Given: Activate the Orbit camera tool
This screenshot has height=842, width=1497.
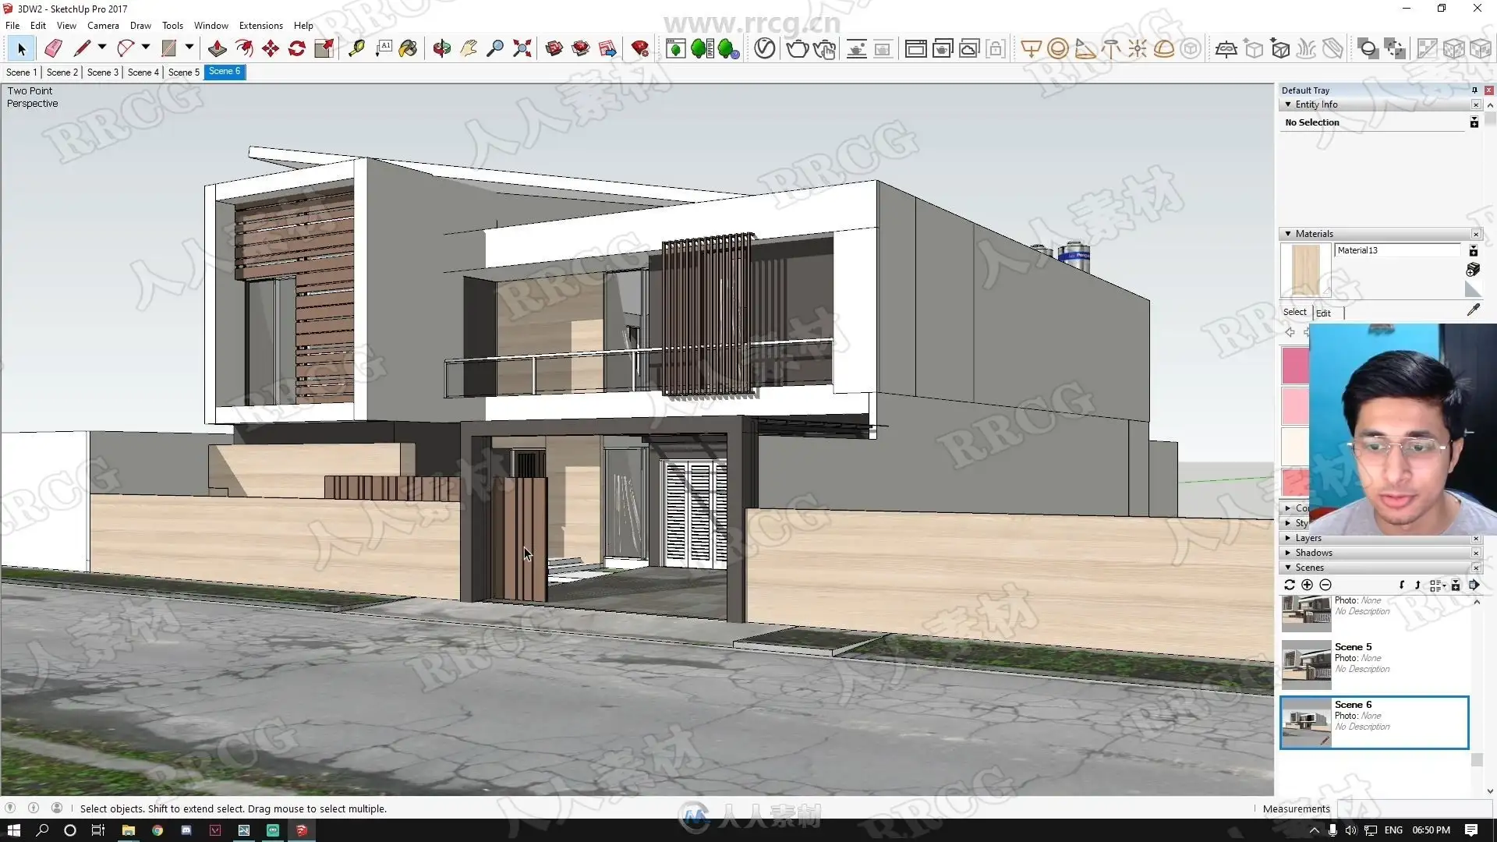Looking at the screenshot, I should [x=441, y=48].
